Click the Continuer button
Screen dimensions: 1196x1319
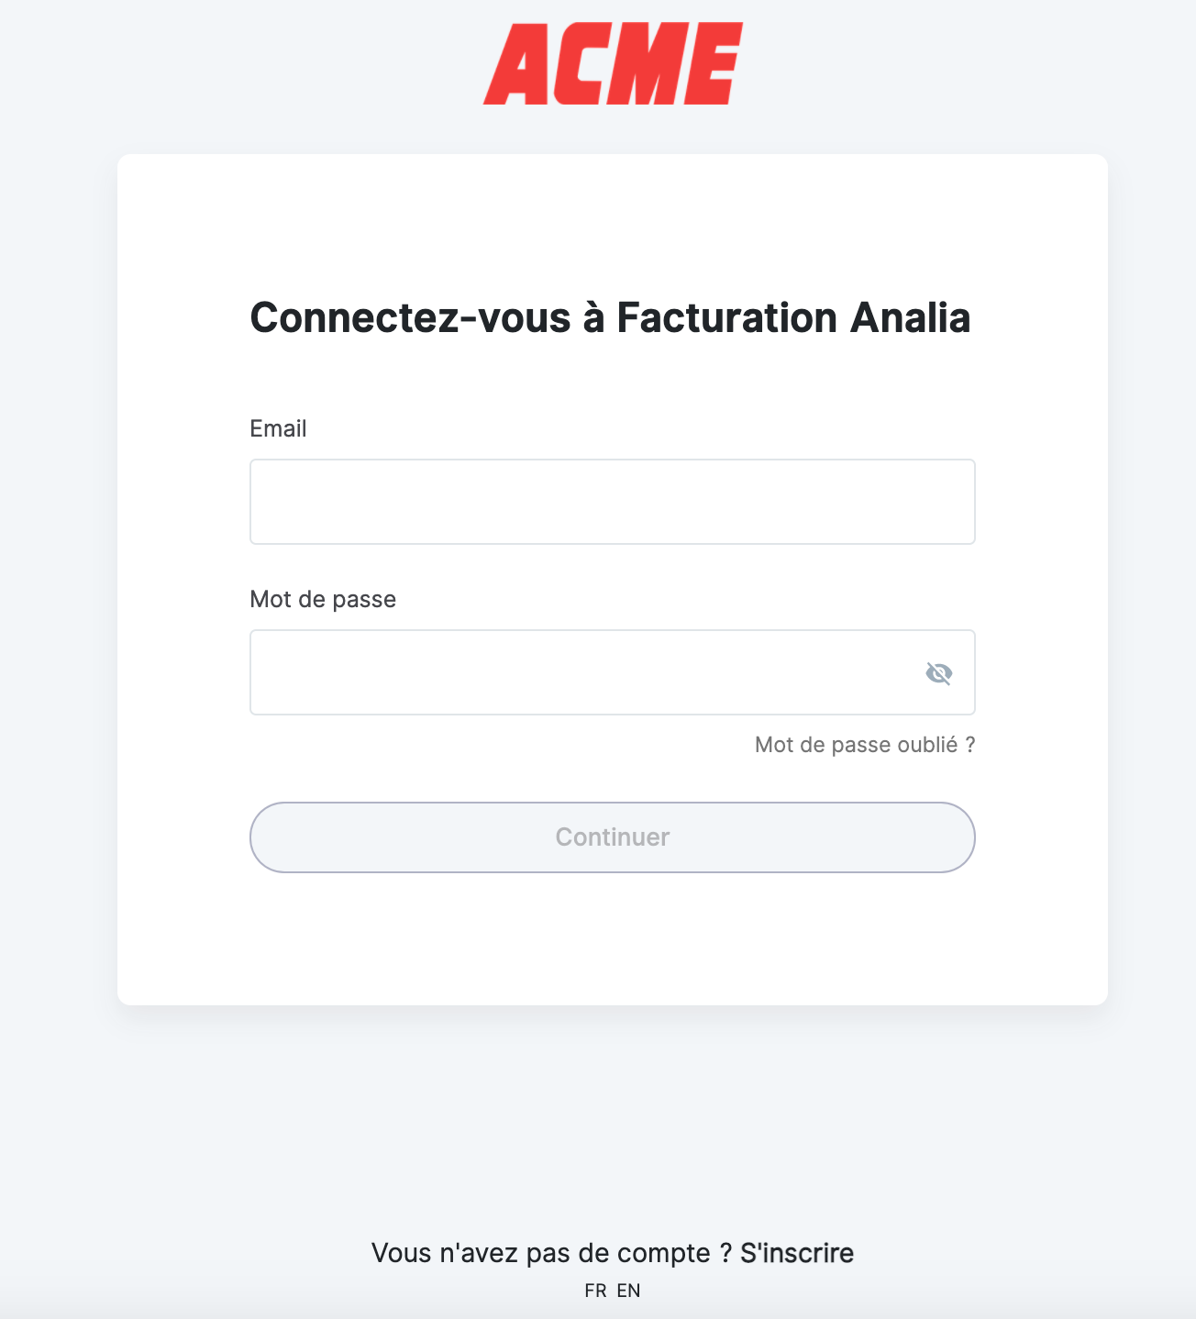coord(613,837)
